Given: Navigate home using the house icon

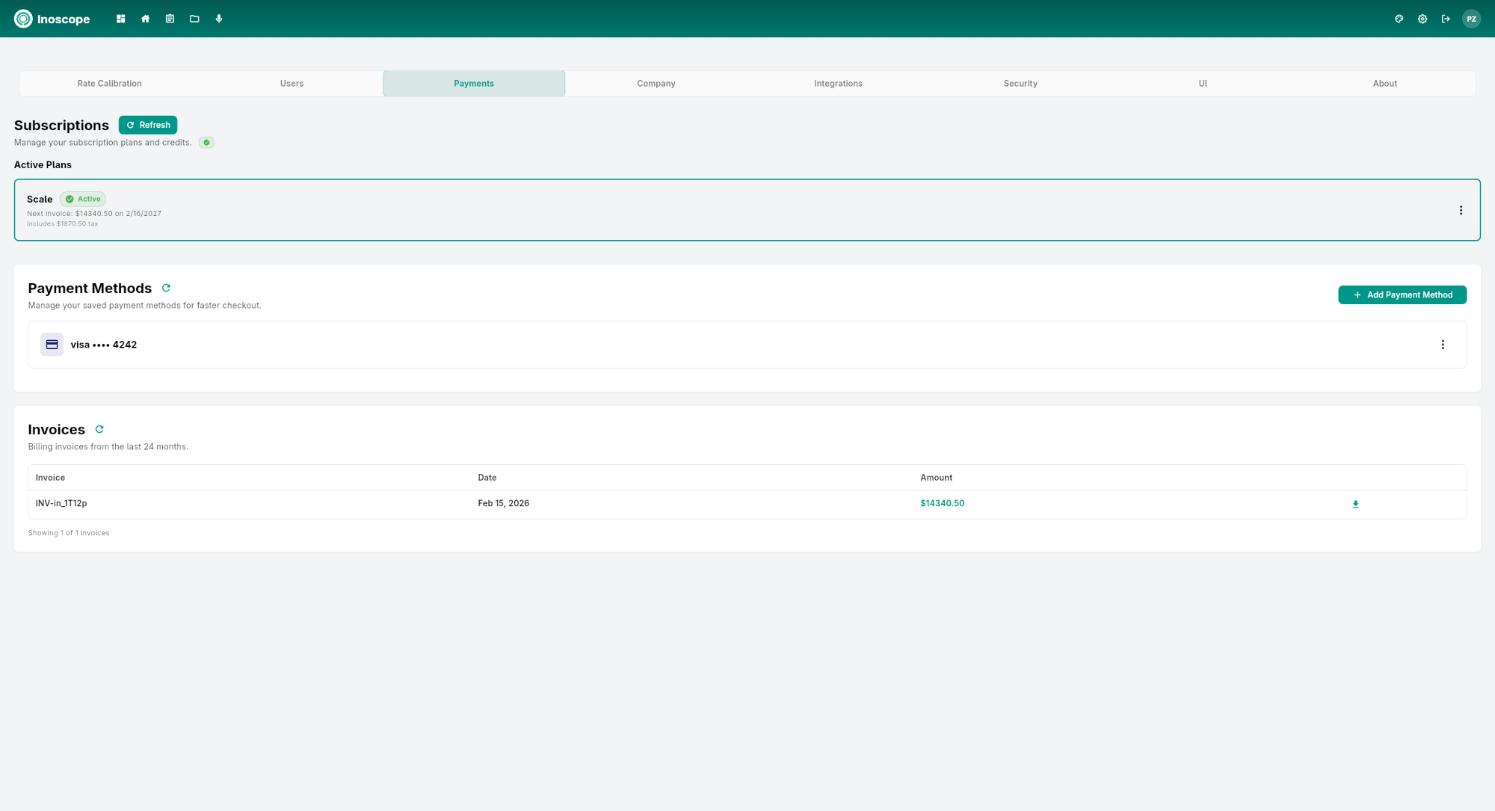Looking at the screenshot, I should 145,19.
